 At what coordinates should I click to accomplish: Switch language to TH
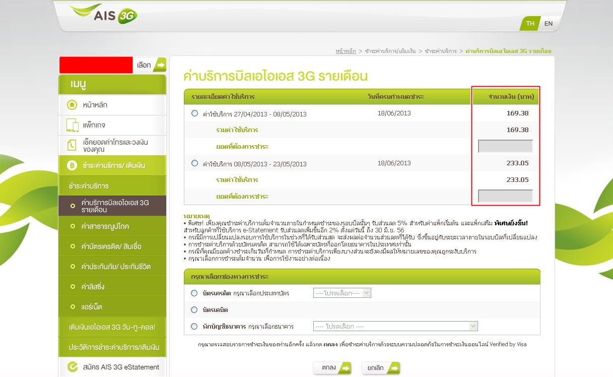[x=530, y=23]
